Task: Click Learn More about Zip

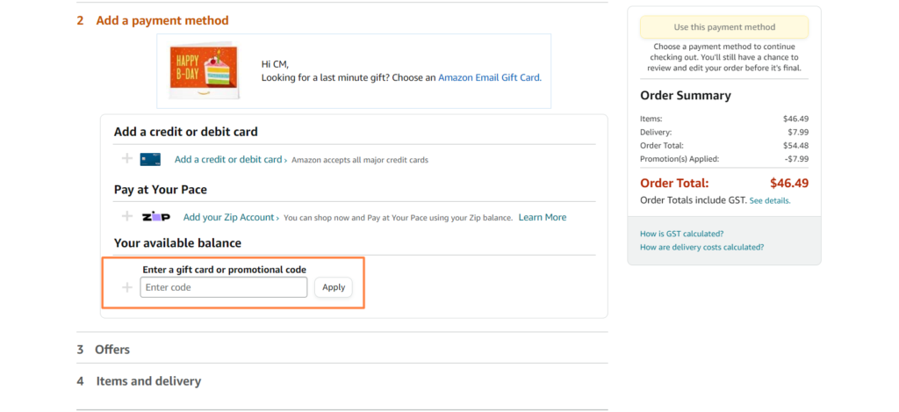Action: [542, 217]
